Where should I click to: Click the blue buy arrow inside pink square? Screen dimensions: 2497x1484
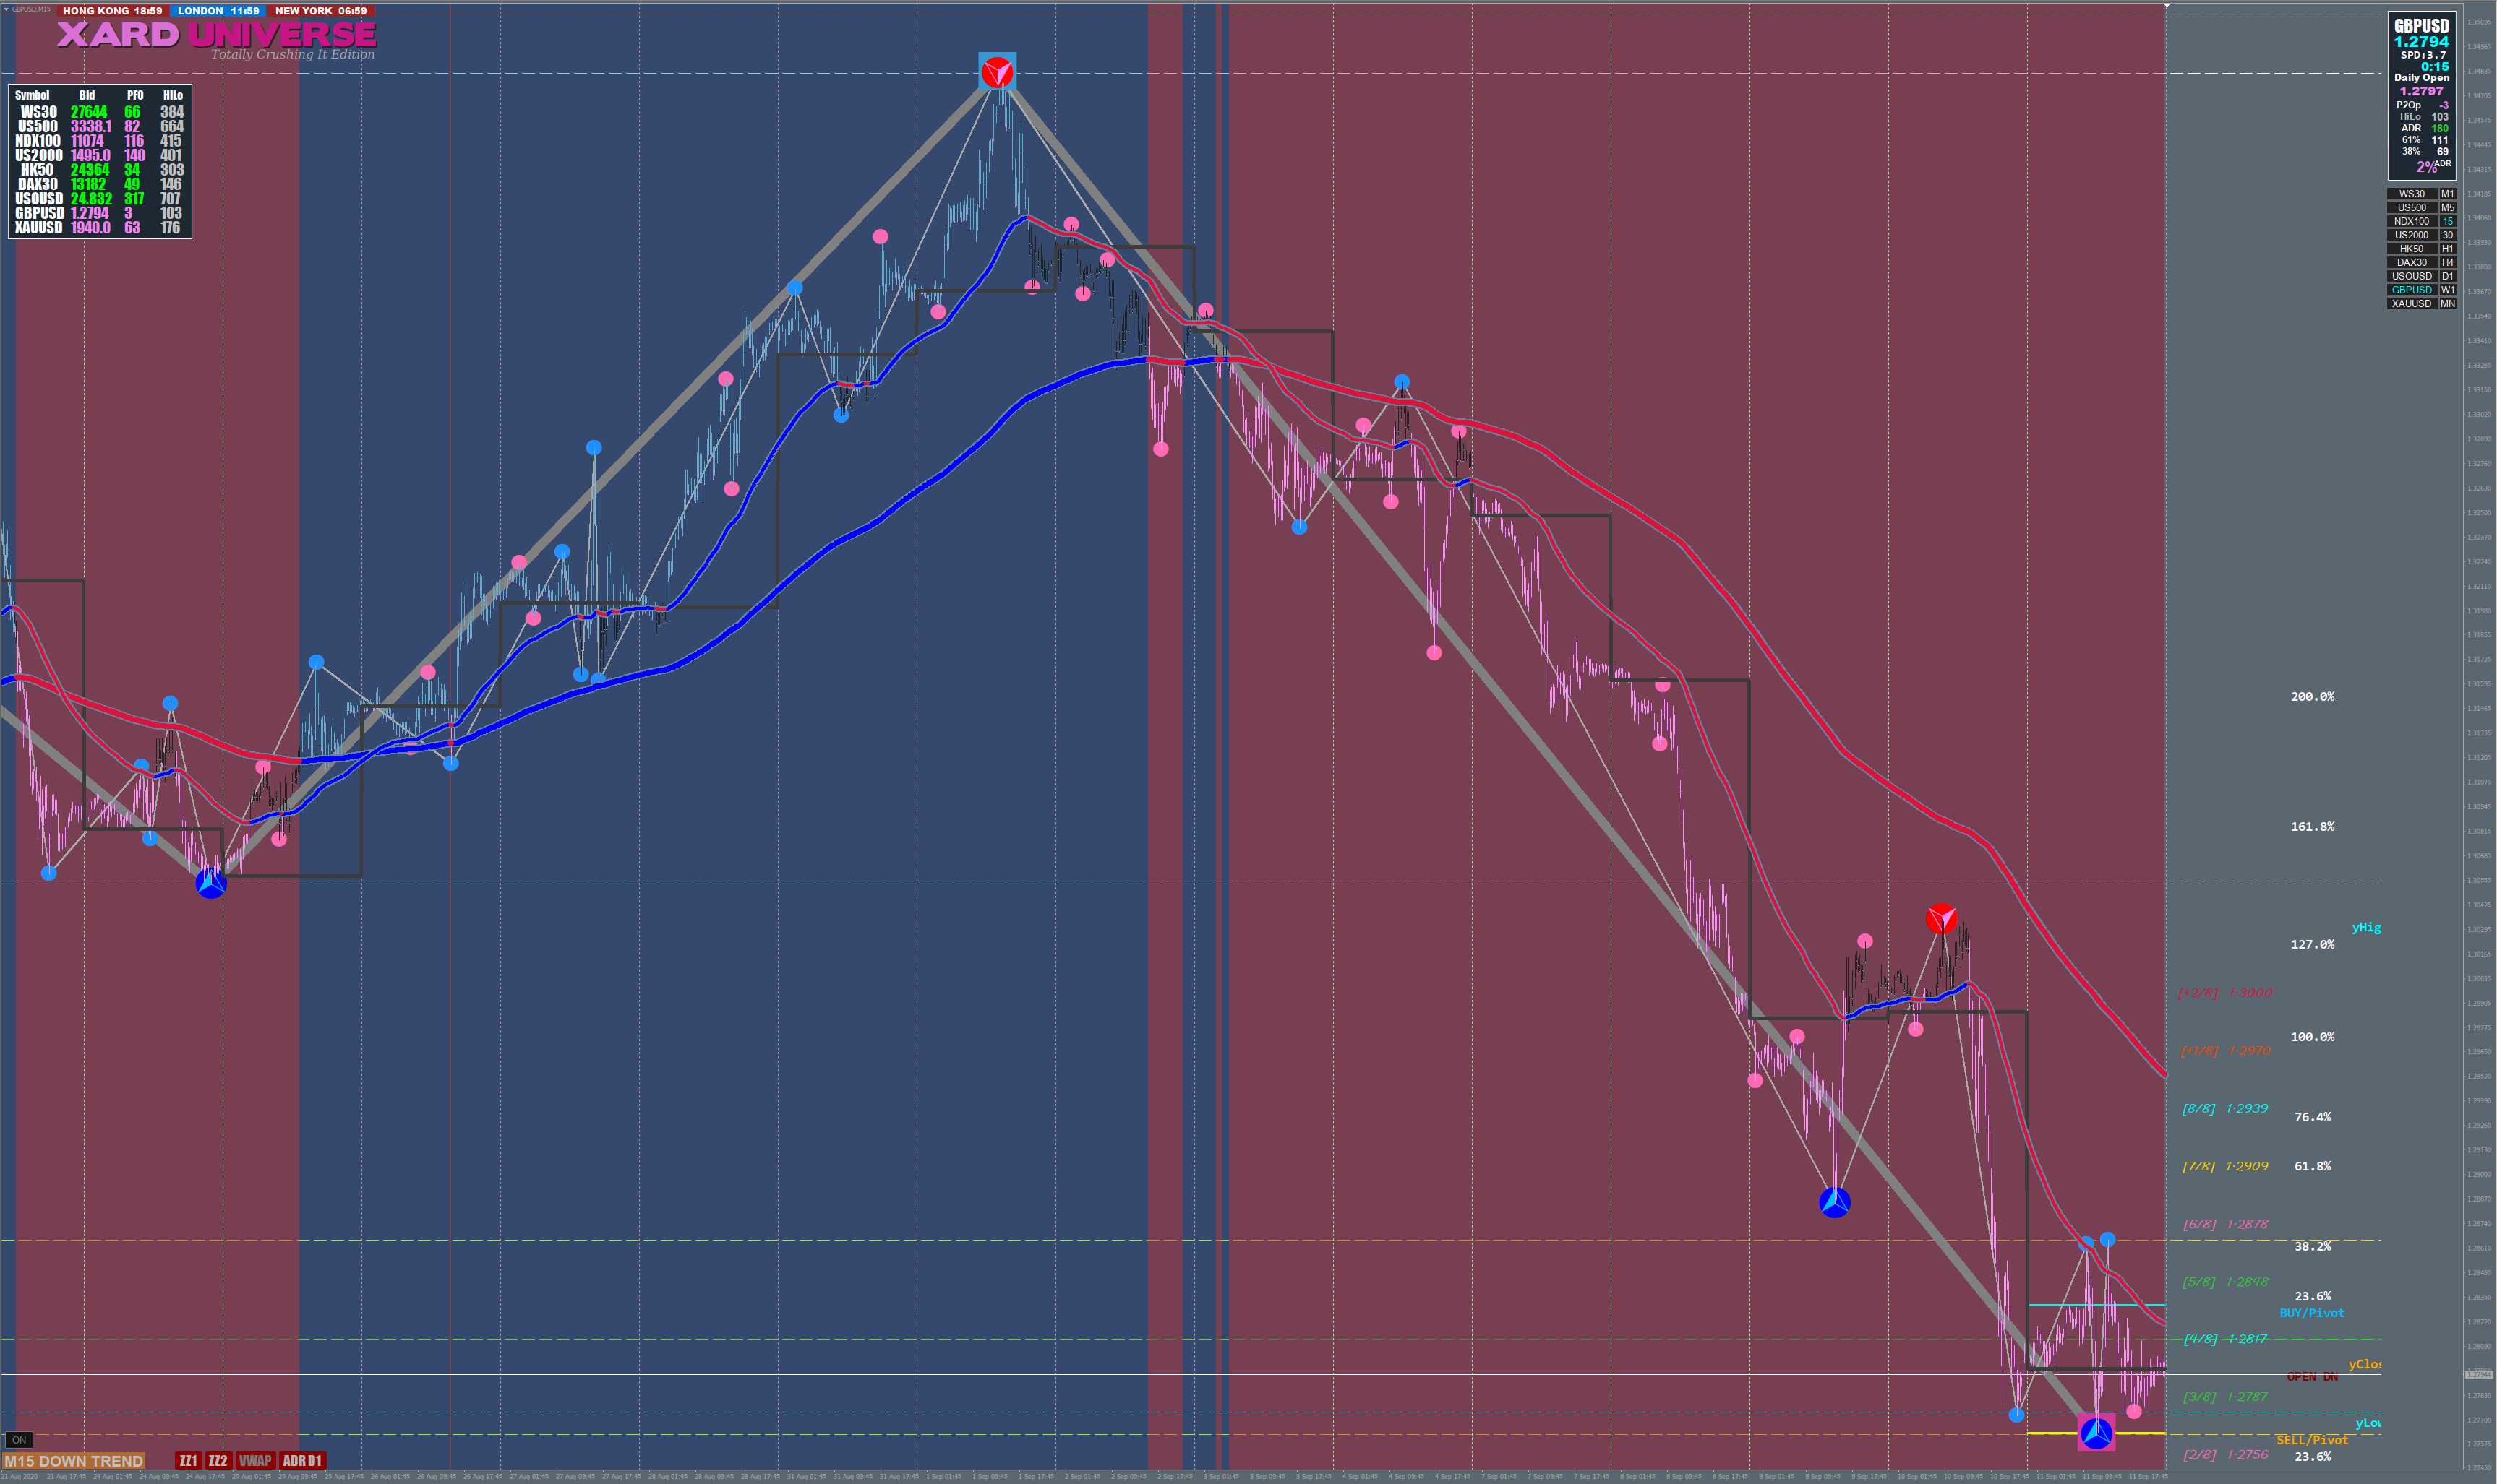click(2096, 1433)
